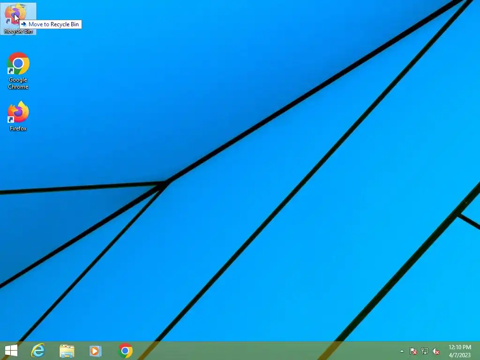Select the Recycle Bin desktop icon
This screenshot has height=360, width=480.
(x=18, y=18)
